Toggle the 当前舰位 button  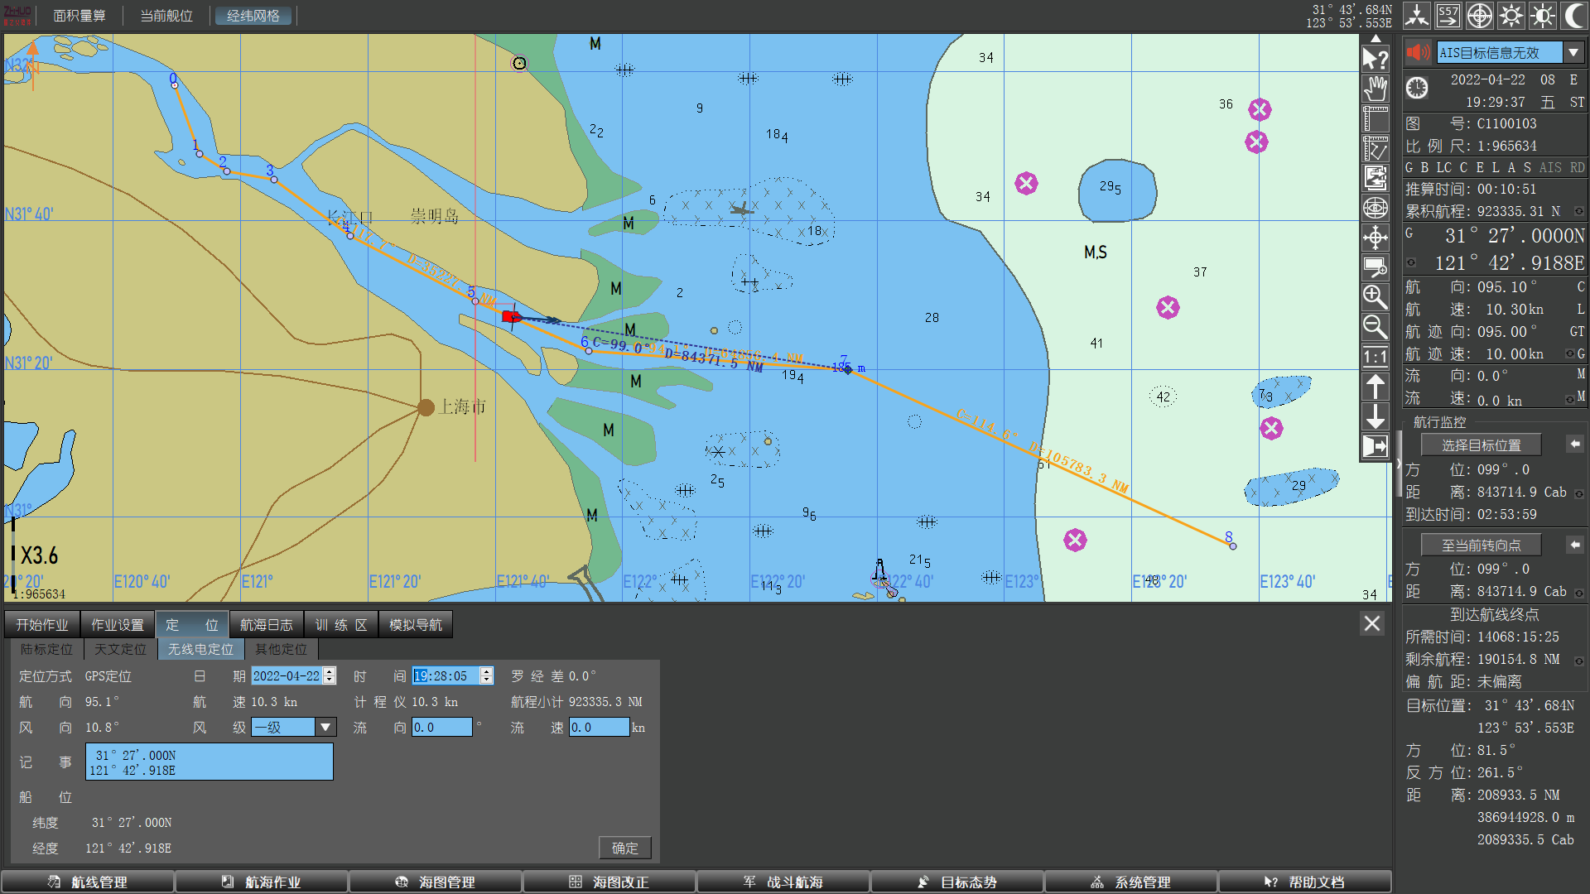pyautogui.click(x=166, y=16)
